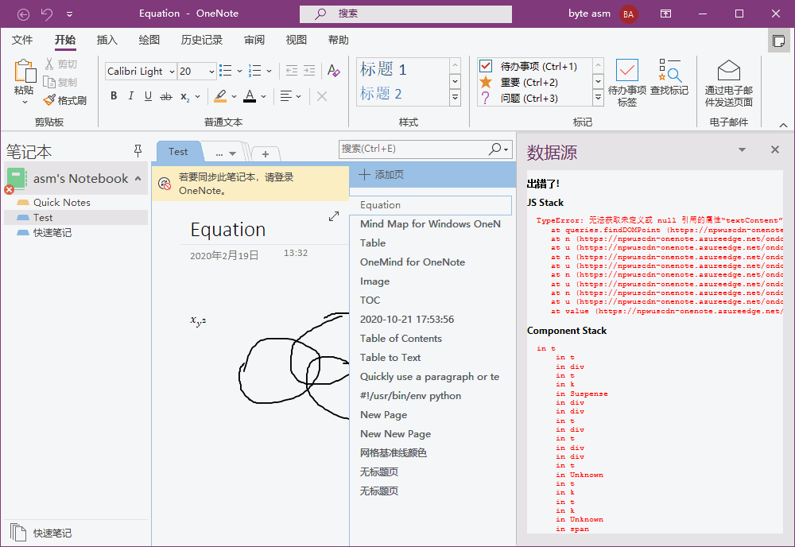
Task: Select the 快速笔记 section in notebook
Action: pos(52,233)
